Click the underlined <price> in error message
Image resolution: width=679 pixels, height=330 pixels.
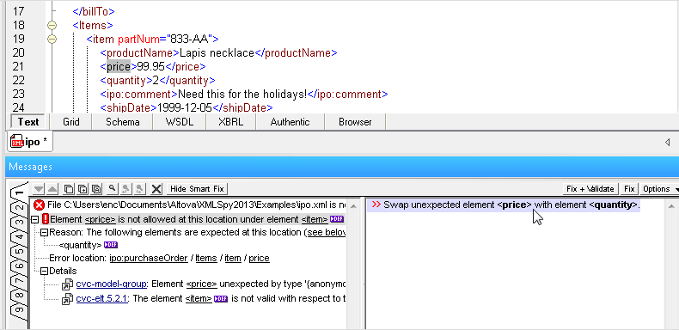coord(100,219)
